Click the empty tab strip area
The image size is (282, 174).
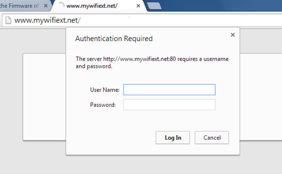(219, 6)
